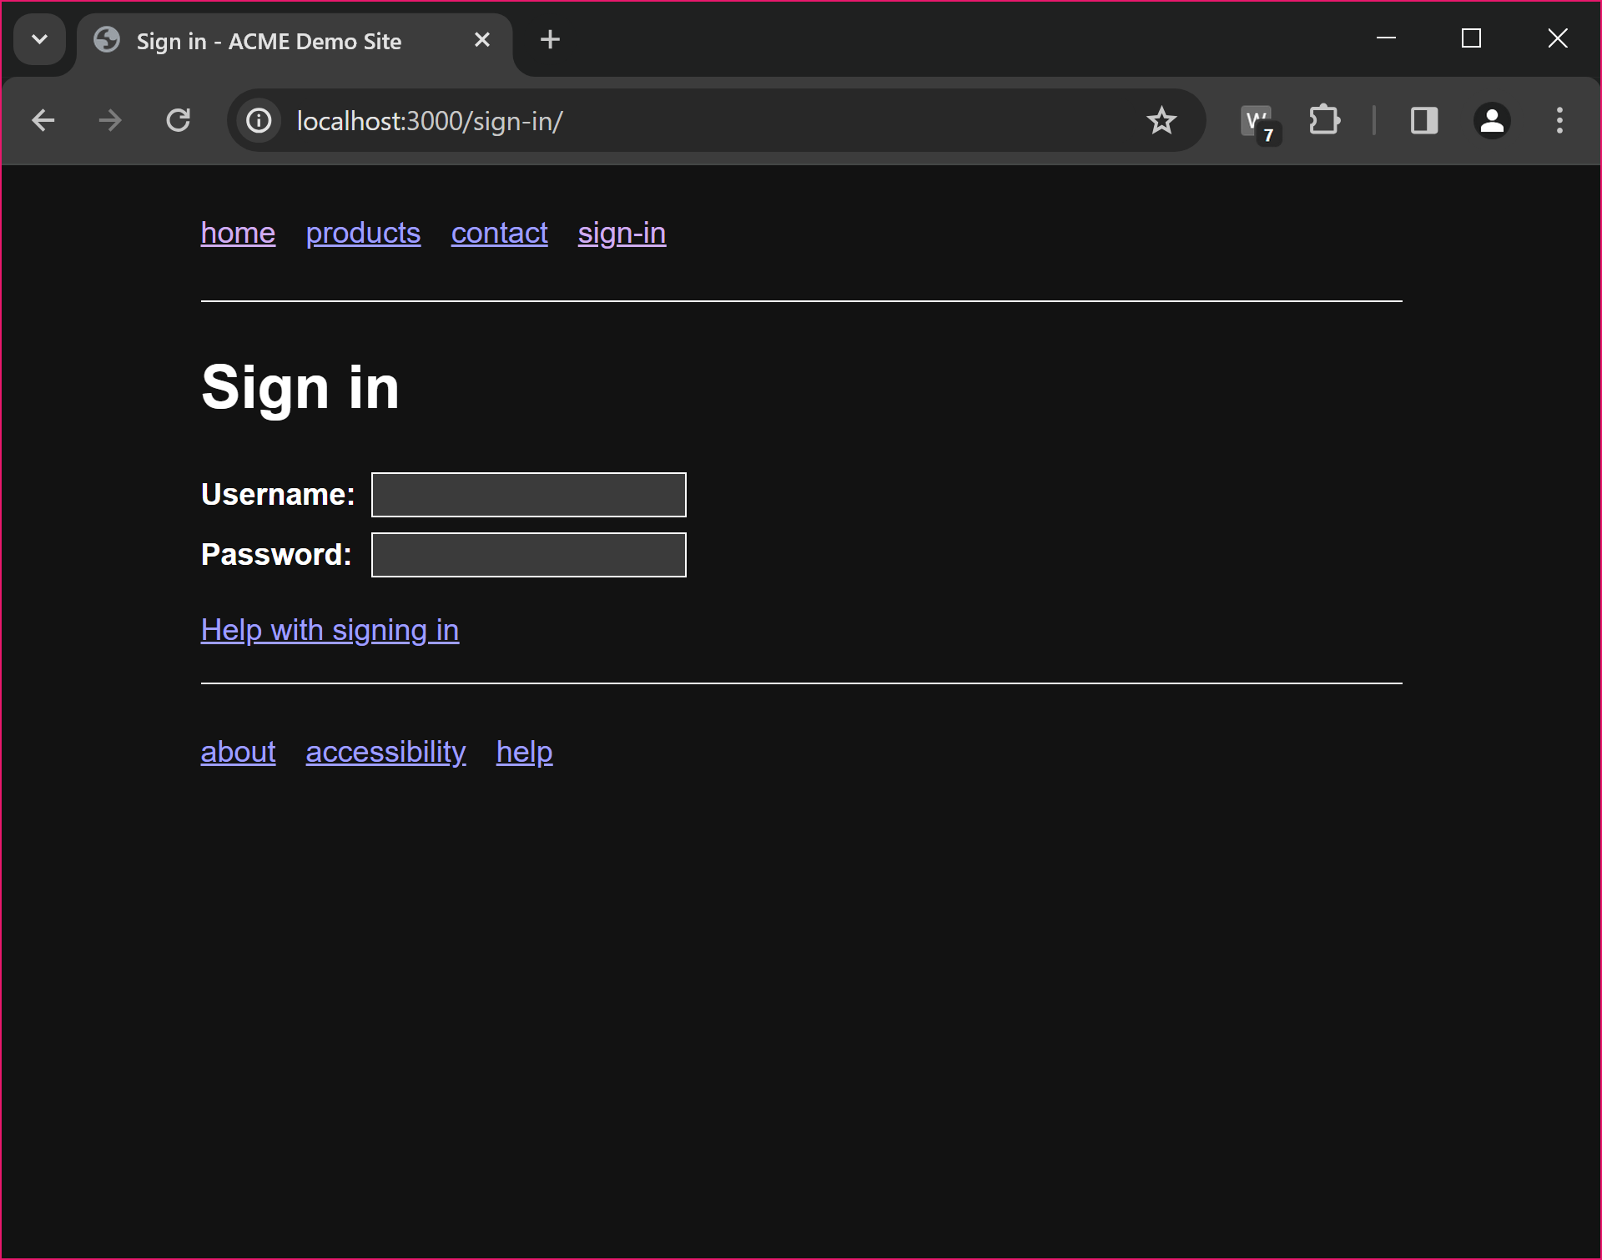This screenshot has width=1602, height=1260.
Task: Open the about page
Action: [x=237, y=752]
